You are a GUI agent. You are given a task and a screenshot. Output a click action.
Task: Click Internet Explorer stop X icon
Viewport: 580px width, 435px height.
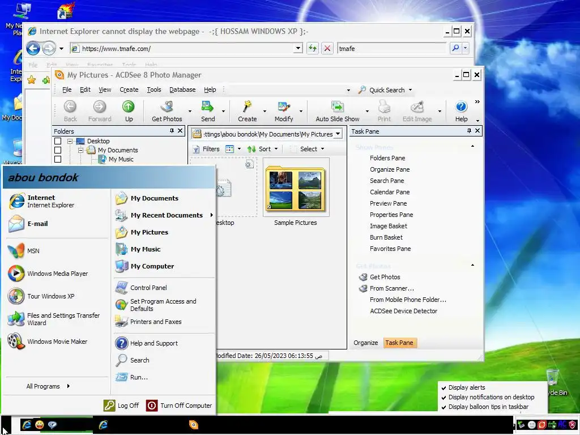(x=327, y=48)
